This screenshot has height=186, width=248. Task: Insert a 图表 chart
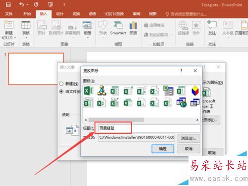click(133, 28)
